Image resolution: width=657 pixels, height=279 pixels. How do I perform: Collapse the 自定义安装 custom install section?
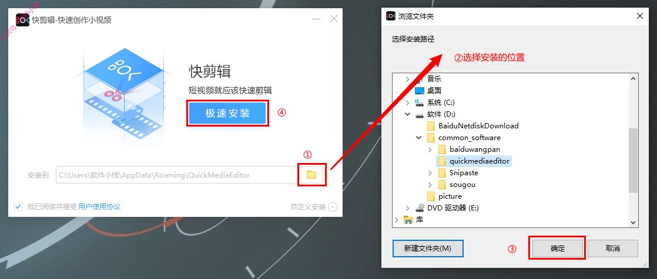pos(332,207)
